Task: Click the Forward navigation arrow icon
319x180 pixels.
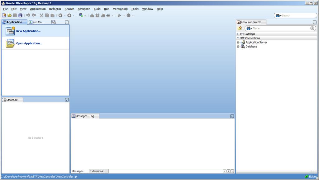Action: coord(69,16)
